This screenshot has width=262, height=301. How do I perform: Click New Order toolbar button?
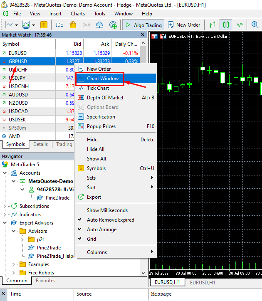tap(184, 25)
